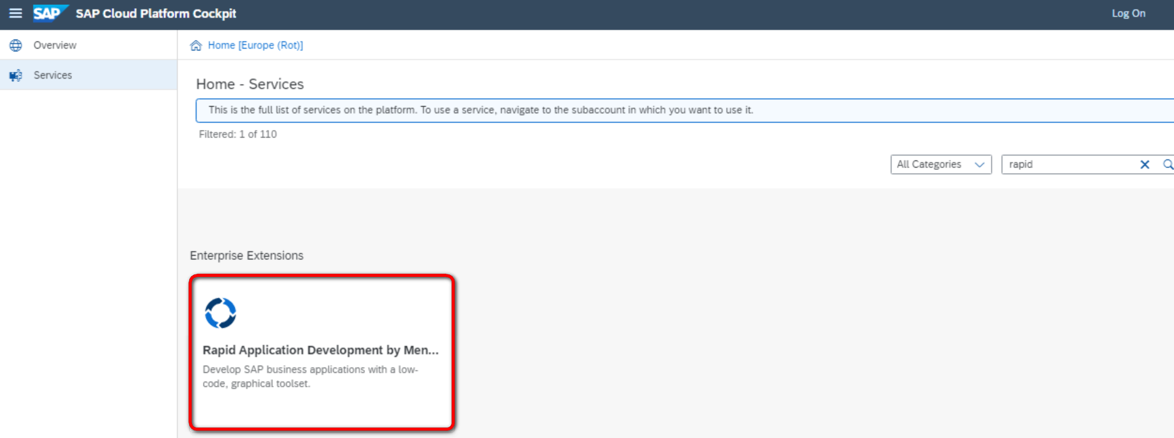
Task: Click the SAP Cloud Platform Cockpit title
Action: (x=156, y=13)
